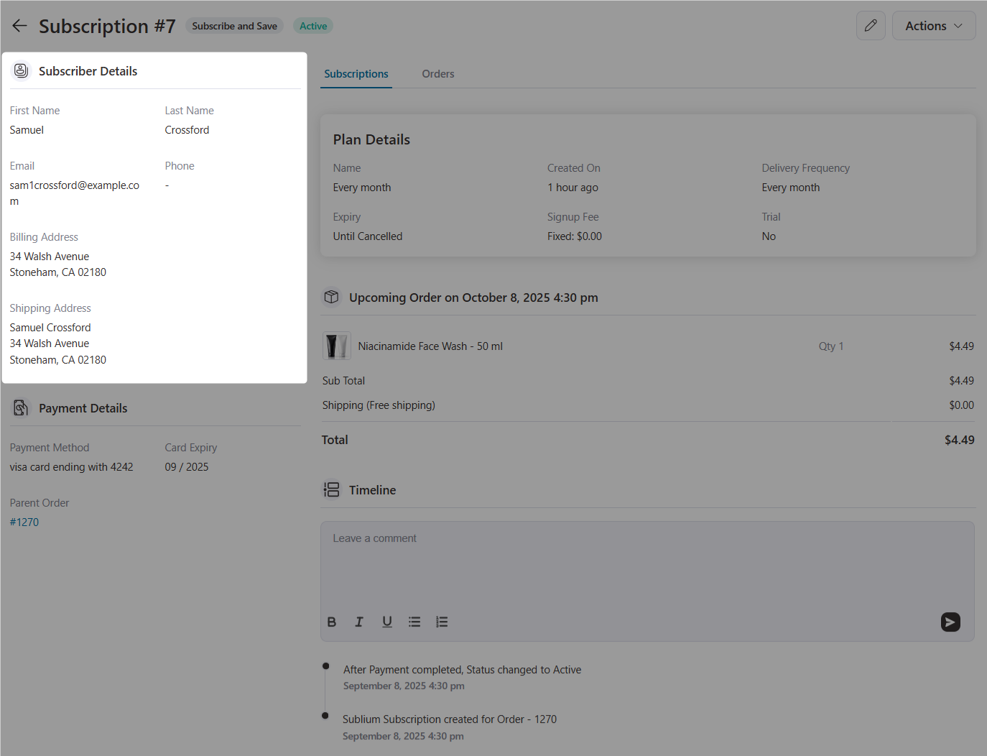Click the Timeline icon

pyautogui.click(x=331, y=489)
